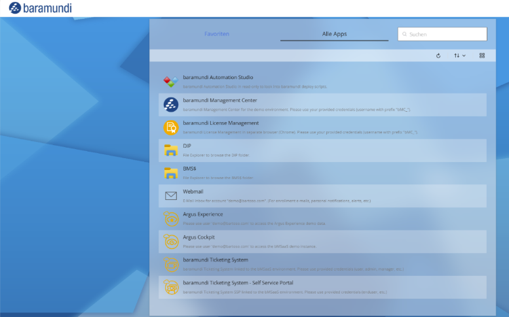Click 'File Explorer to browse the BMS$ folder' text
Screen dimensions: 509x317
tap(218, 178)
